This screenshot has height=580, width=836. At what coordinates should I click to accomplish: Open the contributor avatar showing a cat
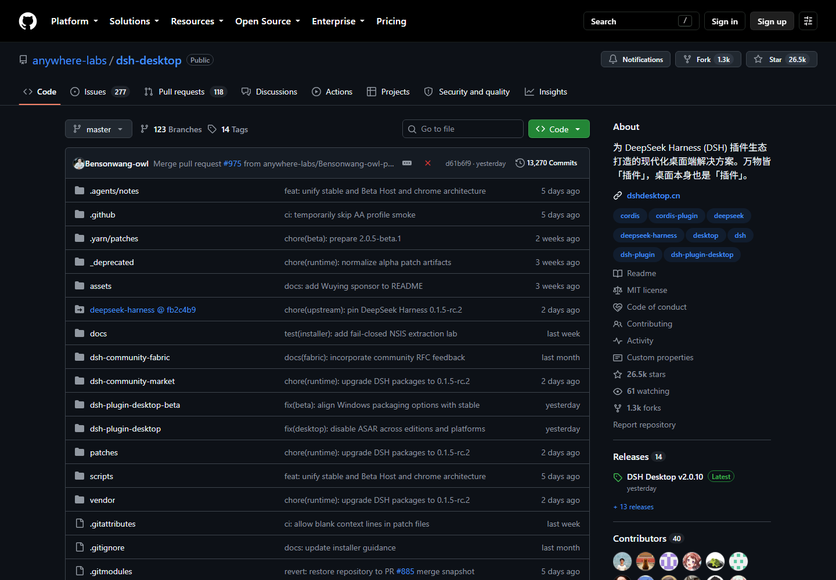tap(646, 561)
